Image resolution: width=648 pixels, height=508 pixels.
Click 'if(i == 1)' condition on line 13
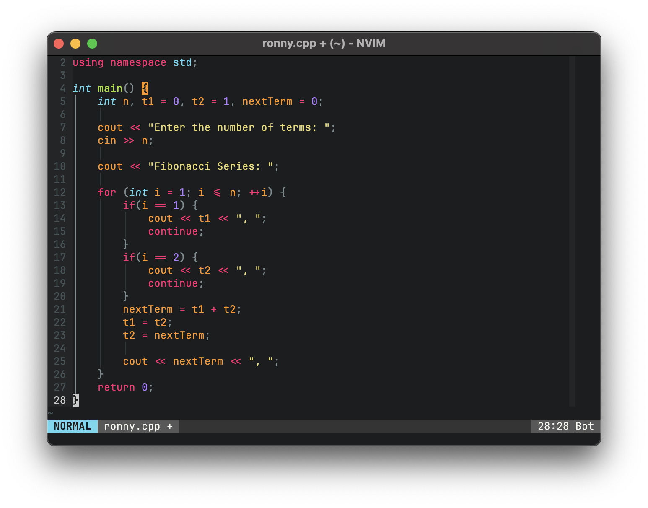(x=154, y=205)
